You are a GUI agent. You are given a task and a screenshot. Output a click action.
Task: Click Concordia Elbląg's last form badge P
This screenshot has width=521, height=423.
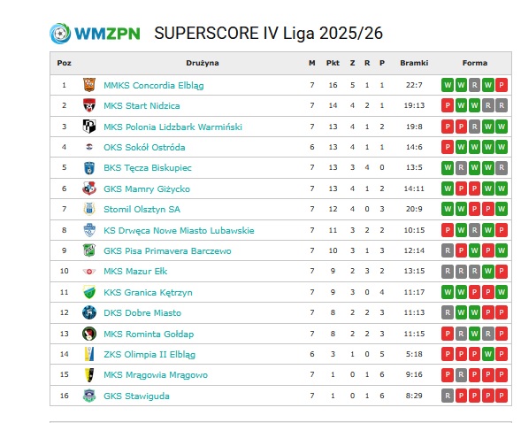click(501, 85)
